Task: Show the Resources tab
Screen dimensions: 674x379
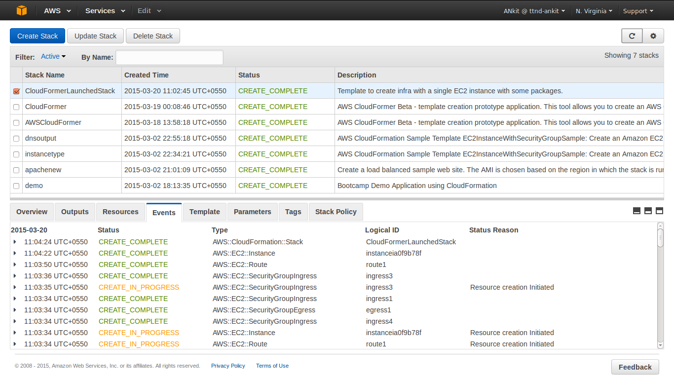Action: 120,212
